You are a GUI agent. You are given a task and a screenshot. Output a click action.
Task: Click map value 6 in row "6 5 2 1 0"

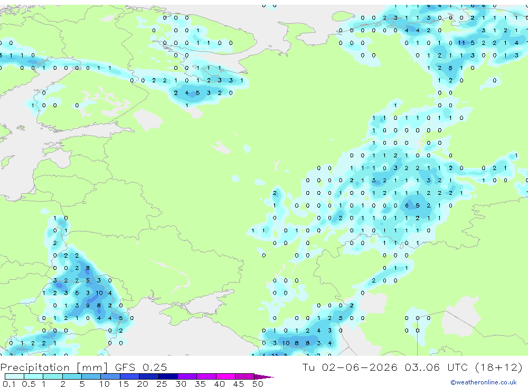pyautogui.click(x=407, y=205)
